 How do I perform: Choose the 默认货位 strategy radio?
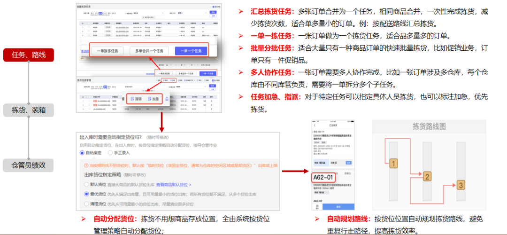click(x=86, y=185)
